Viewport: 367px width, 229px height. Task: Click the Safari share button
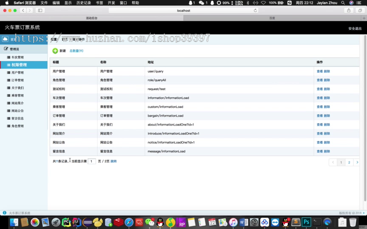[349, 10]
